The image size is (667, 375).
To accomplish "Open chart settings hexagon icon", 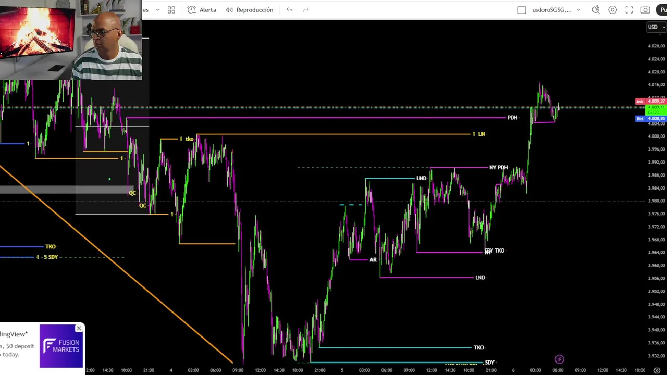I will [613, 10].
